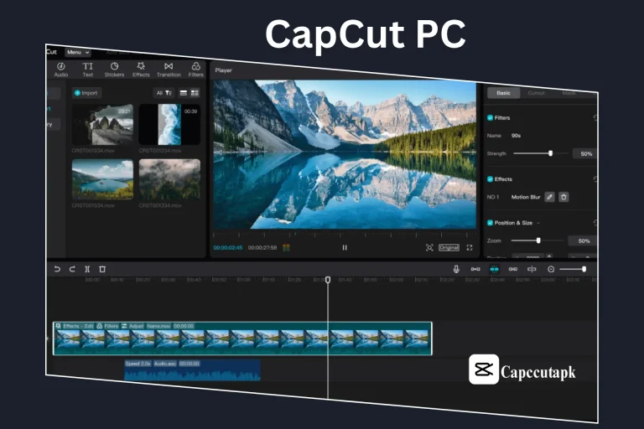Viewport: 644px width, 429px height.
Task: Select the Name.mov video clip
Action: (242, 339)
